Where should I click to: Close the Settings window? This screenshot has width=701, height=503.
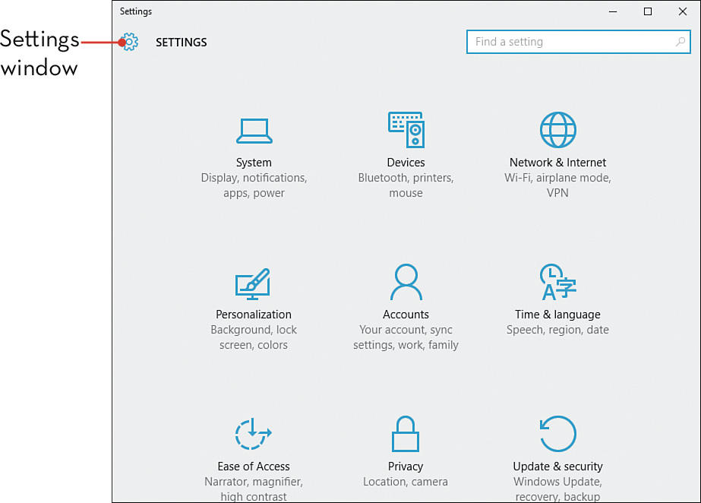pyautogui.click(x=683, y=11)
